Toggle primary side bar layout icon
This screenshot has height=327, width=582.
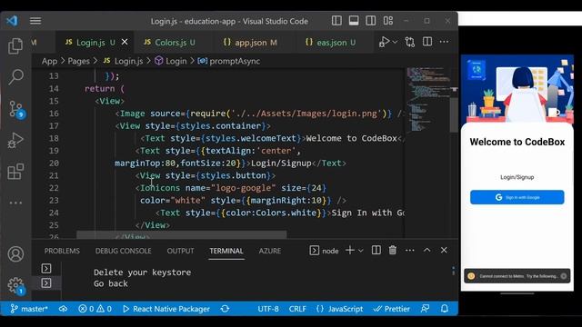pos(336,21)
